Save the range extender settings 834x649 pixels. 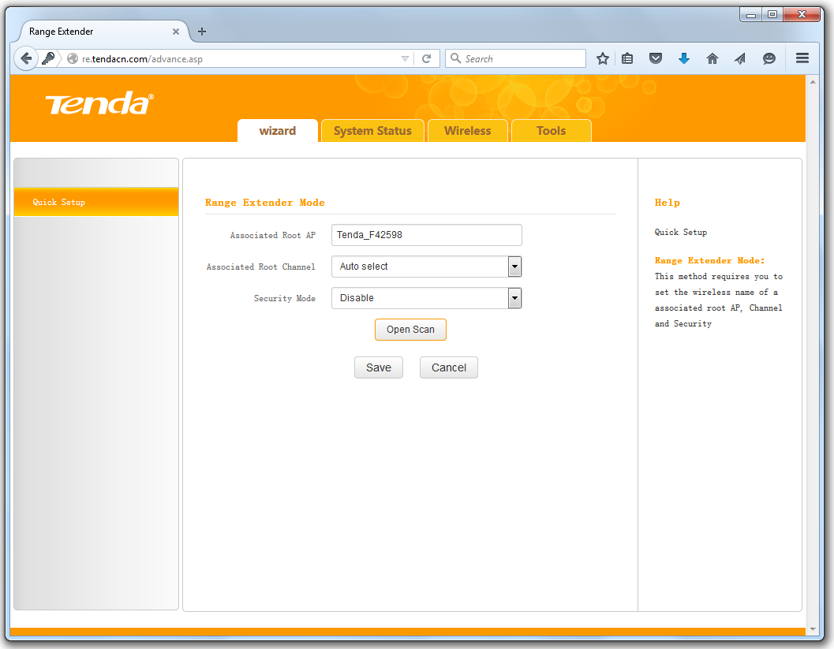pyautogui.click(x=379, y=367)
